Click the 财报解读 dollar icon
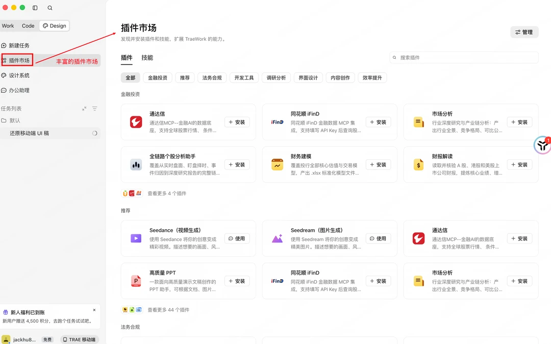The image size is (551, 344). point(418,164)
